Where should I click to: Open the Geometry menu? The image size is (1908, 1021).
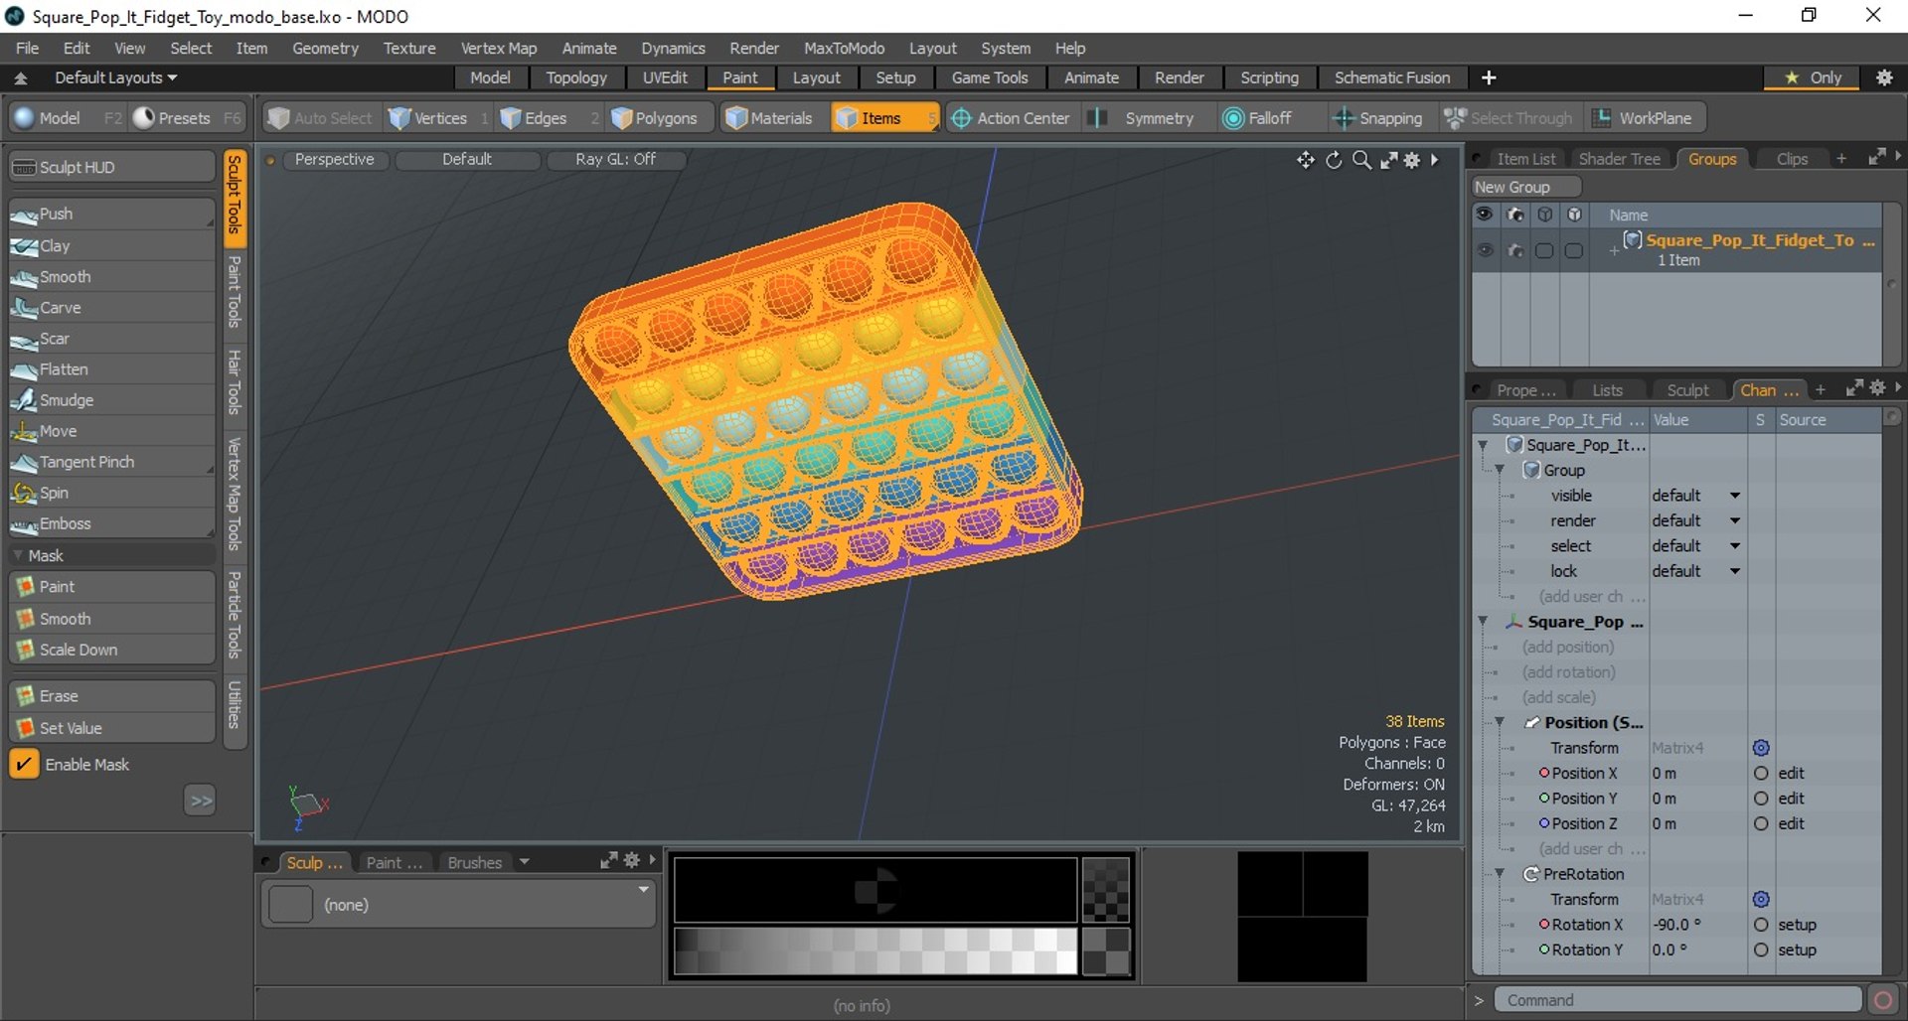(325, 48)
